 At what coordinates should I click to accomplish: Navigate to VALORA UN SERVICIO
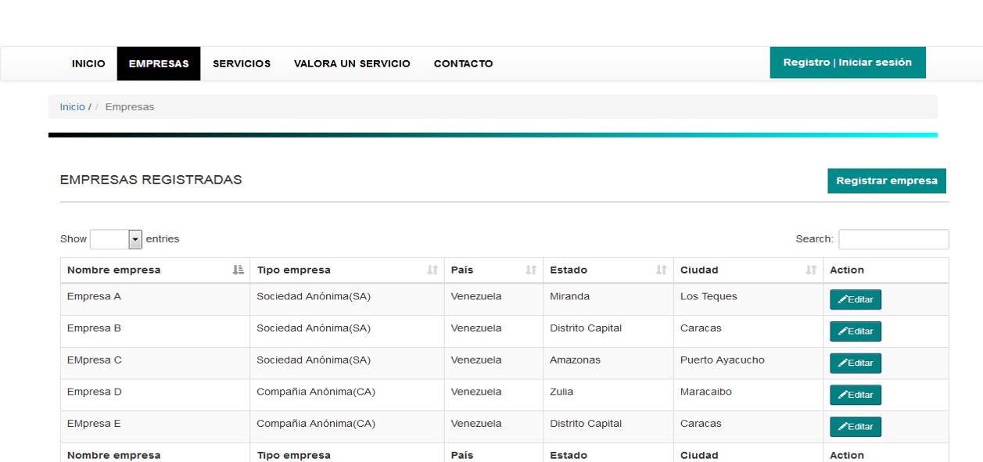352,64
